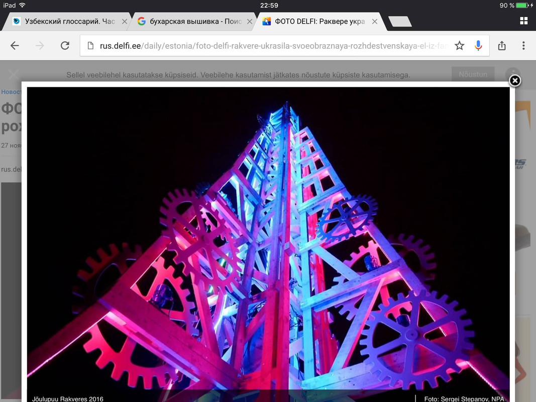Close the Узбекский глоссарий tab
536x402 pixels.
[x=125, y=22]
